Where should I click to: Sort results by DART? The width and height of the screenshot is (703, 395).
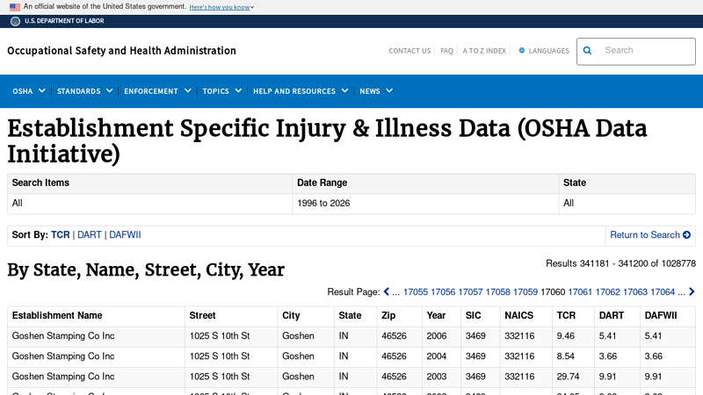(90, 234)
